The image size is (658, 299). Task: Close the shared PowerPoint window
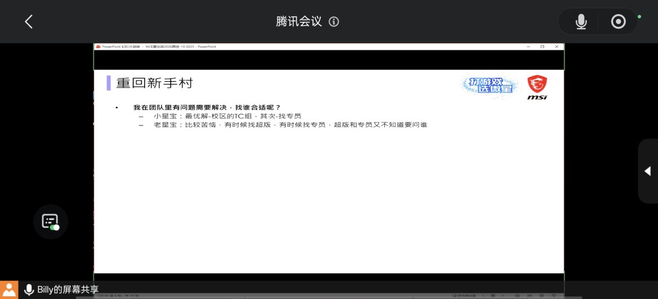pos(557,47)
